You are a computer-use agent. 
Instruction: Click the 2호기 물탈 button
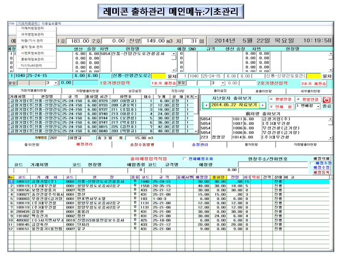pyautogui.click(x=181, y=83)
